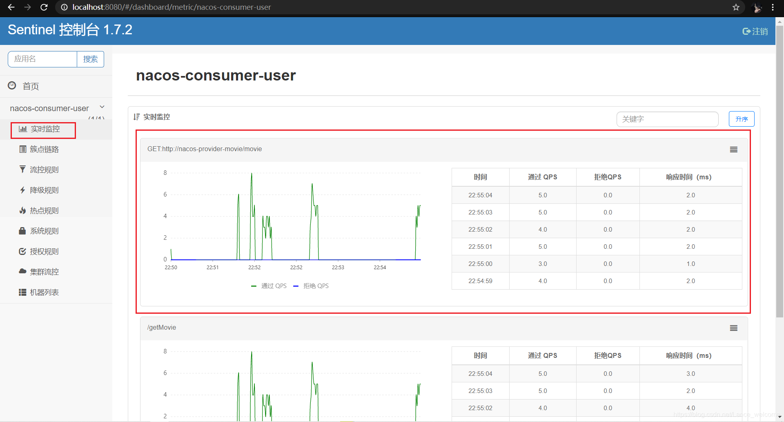Click the 注销 logout link
784x422 pixels.
pyautogui.click(x=755, y=31)
